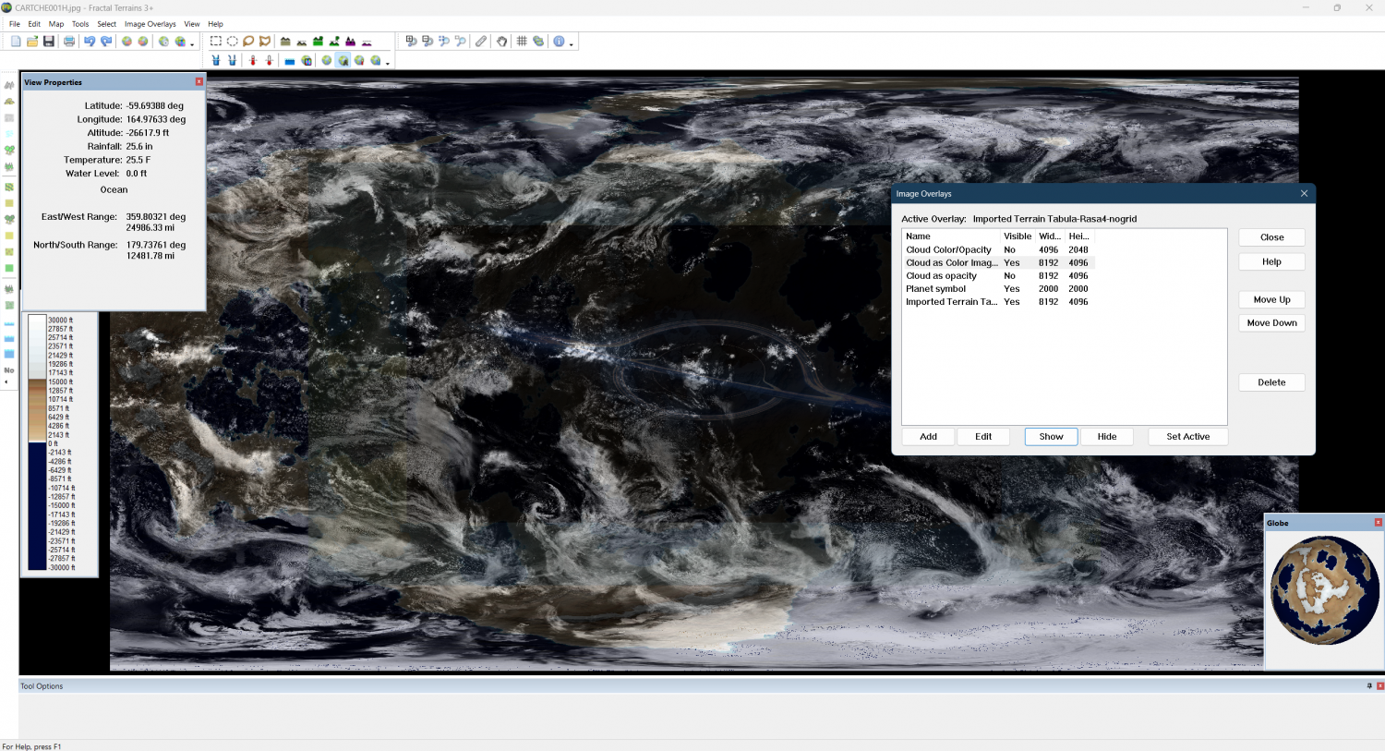Open the Tools menu
This screenshot has height=751, width=1385.
tap(80, 24)
